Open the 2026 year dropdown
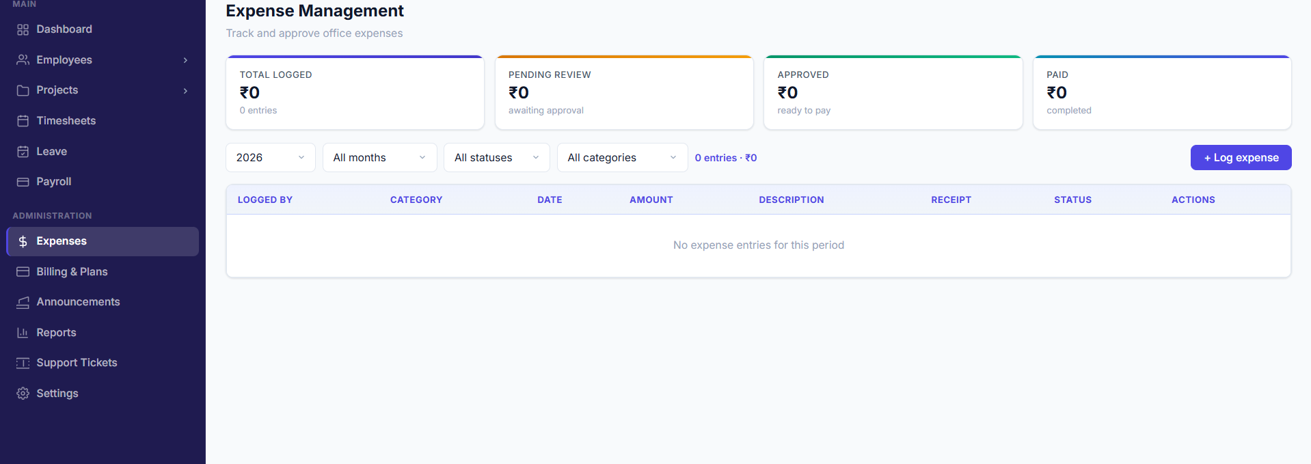 270,157
